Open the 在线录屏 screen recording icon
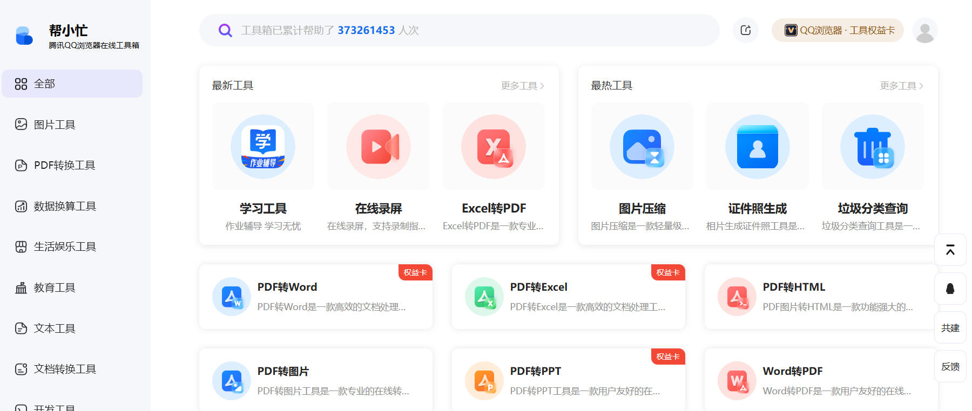This screenshot has height=411, width=972. point(379,147)
